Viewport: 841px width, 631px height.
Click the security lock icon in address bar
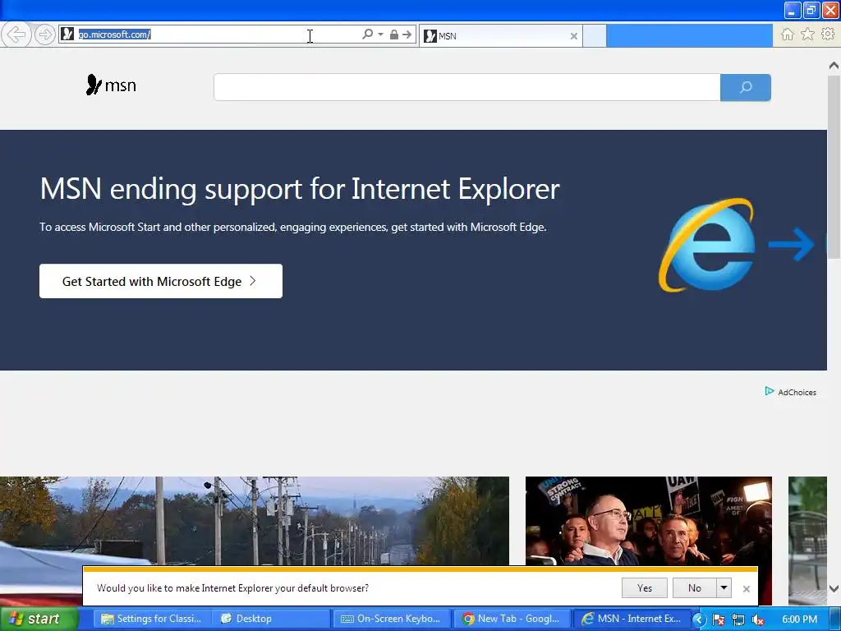[393, 35]
